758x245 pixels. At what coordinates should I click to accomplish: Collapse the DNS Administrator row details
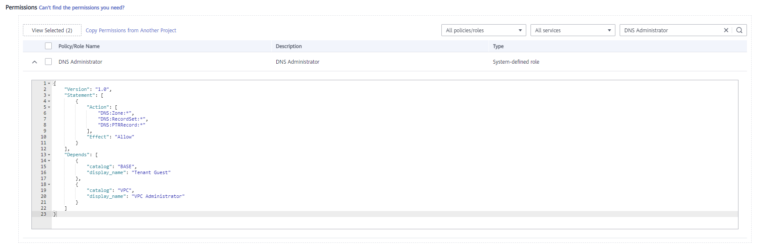click(x=35, y=62)
